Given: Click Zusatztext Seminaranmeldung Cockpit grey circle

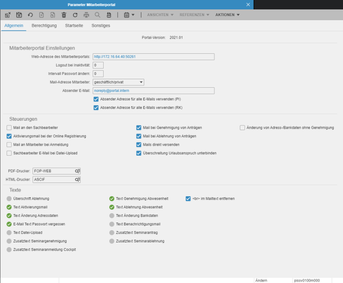Looking at the screenshot, I should (x=9, y=250).
